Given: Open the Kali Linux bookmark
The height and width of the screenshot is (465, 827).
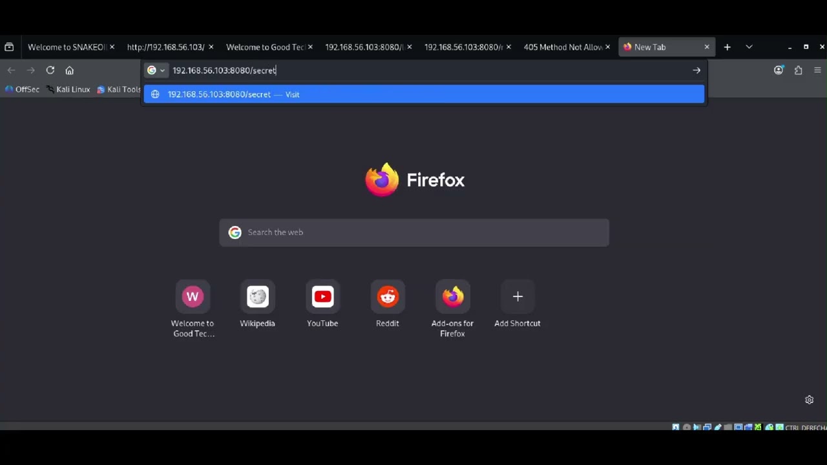Looking at the screenshot, I should click(x=68, y=90).
